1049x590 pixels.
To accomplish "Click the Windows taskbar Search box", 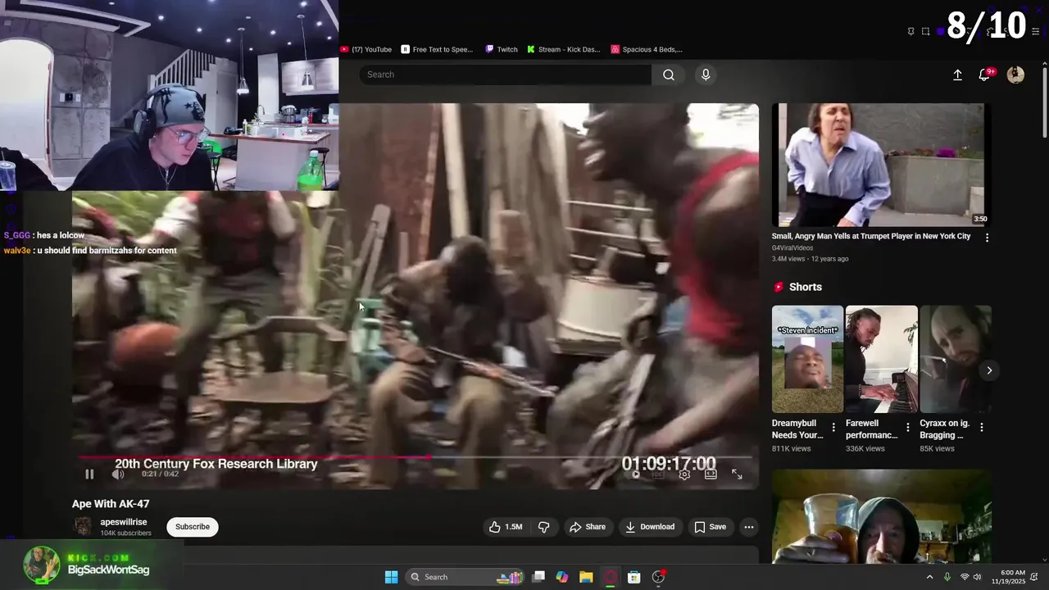I will click(x=465, y=577).
